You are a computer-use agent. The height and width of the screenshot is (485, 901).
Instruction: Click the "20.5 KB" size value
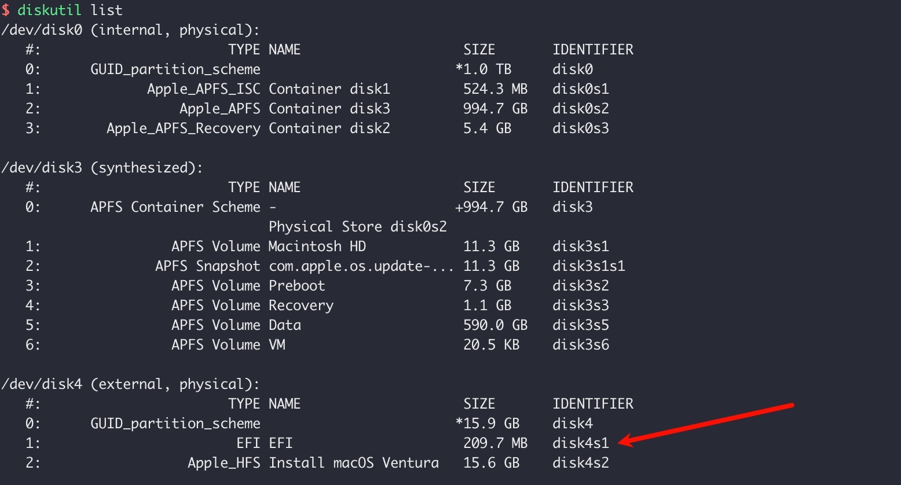(x=492, y=345)
